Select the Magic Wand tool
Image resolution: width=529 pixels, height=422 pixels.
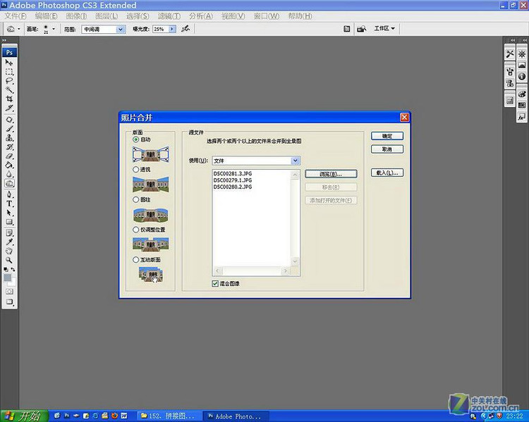tap(9, 90)
